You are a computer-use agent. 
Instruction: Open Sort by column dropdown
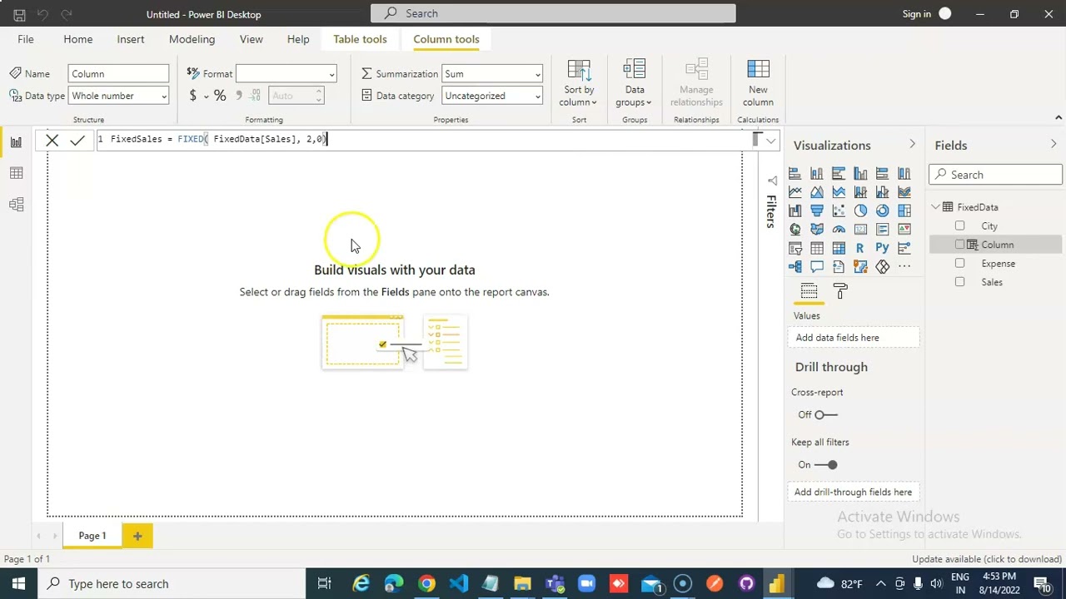click(579, 84)
